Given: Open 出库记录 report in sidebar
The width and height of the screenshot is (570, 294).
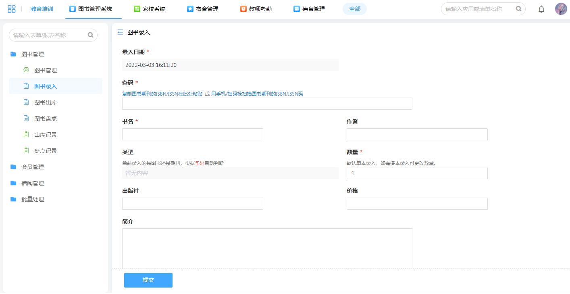Looking at the screenshot, I should tap(46, 135).
